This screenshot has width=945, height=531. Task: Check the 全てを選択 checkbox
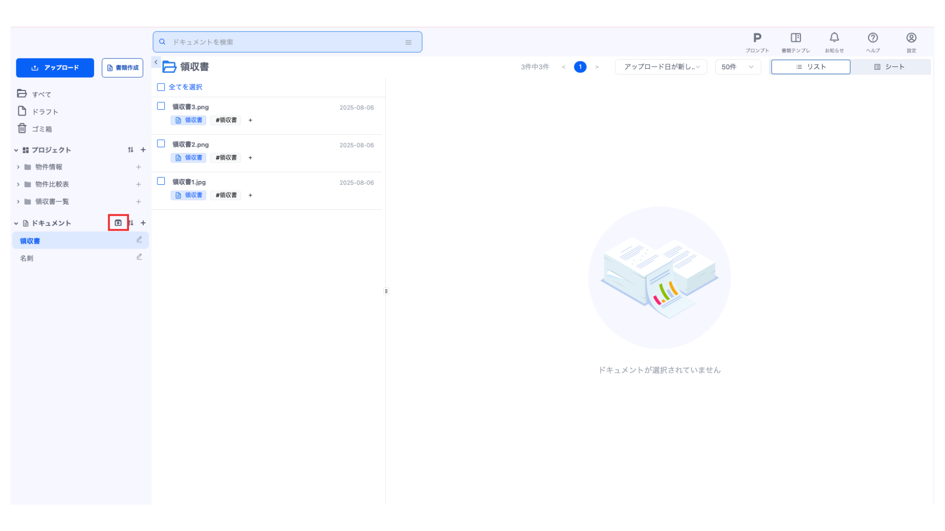[161, 87]
